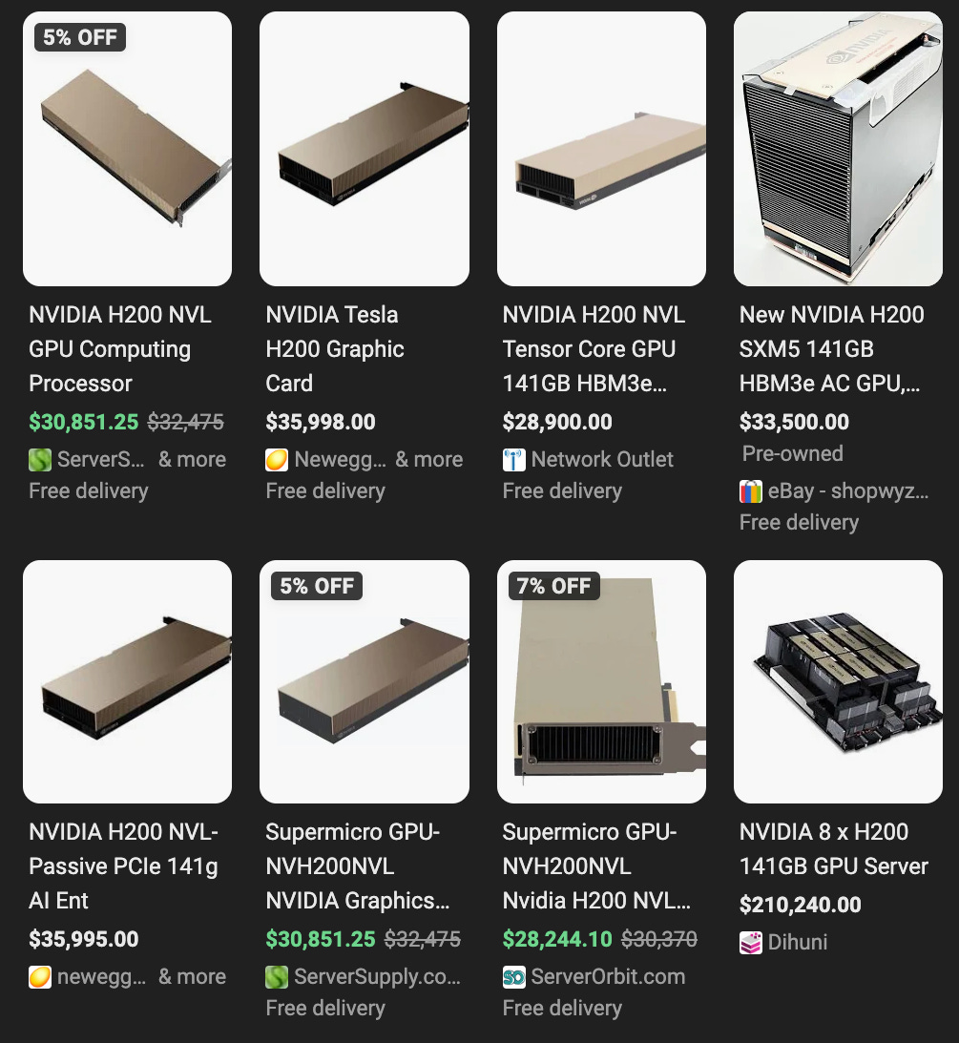Click the $28,900.00 Network Outlet price
The height and width of the screenshot is (1043, 959).
click(x=557, y=422)
